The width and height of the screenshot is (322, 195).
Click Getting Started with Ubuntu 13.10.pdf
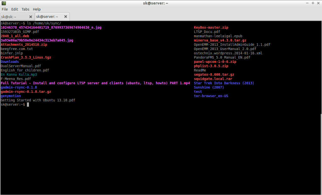(38, 100)
